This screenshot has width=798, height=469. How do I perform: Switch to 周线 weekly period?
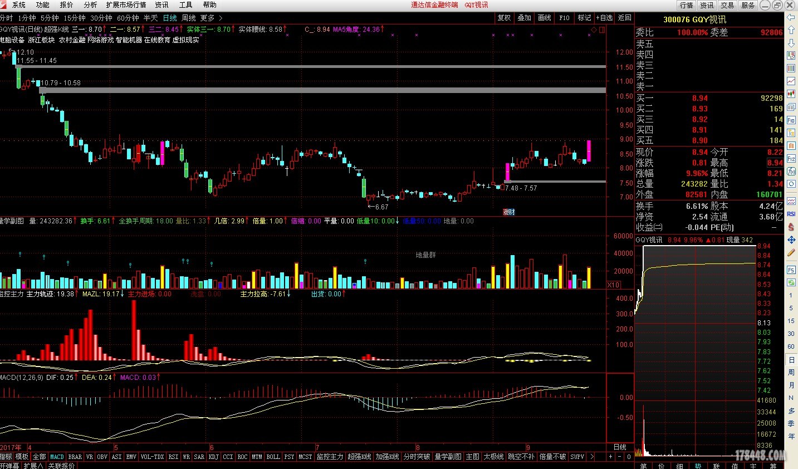click(x=189, y=18)
